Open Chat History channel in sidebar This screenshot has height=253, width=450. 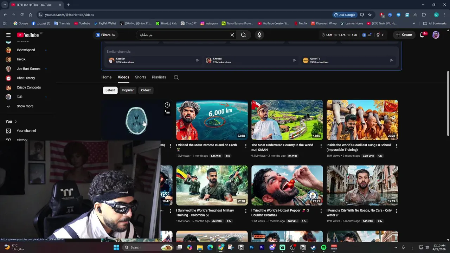click(27, 78)
